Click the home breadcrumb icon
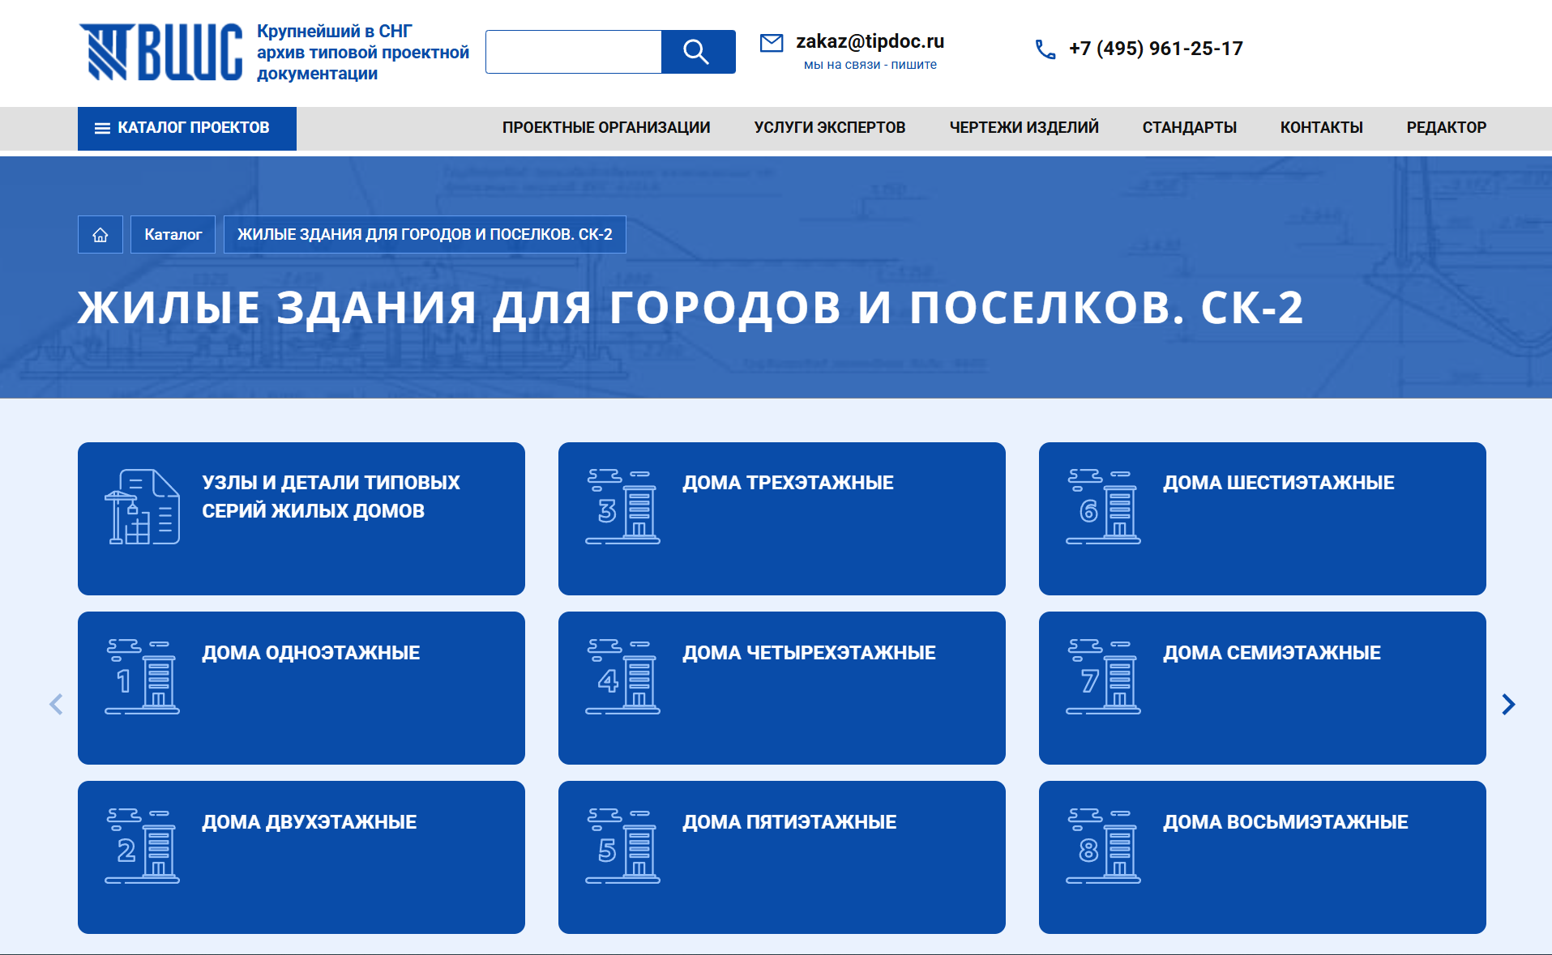The height and width of the screenshot is (955, 1552). 100,235
